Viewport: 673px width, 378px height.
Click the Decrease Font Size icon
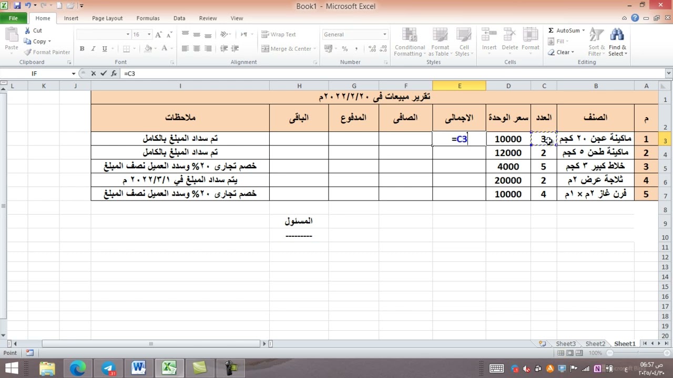click(168, 35)
